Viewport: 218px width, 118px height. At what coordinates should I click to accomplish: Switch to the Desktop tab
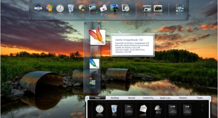[115, 98]
